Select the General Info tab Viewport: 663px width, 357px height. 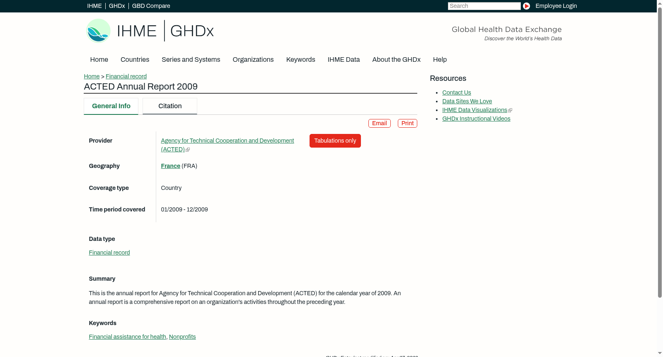111,106
